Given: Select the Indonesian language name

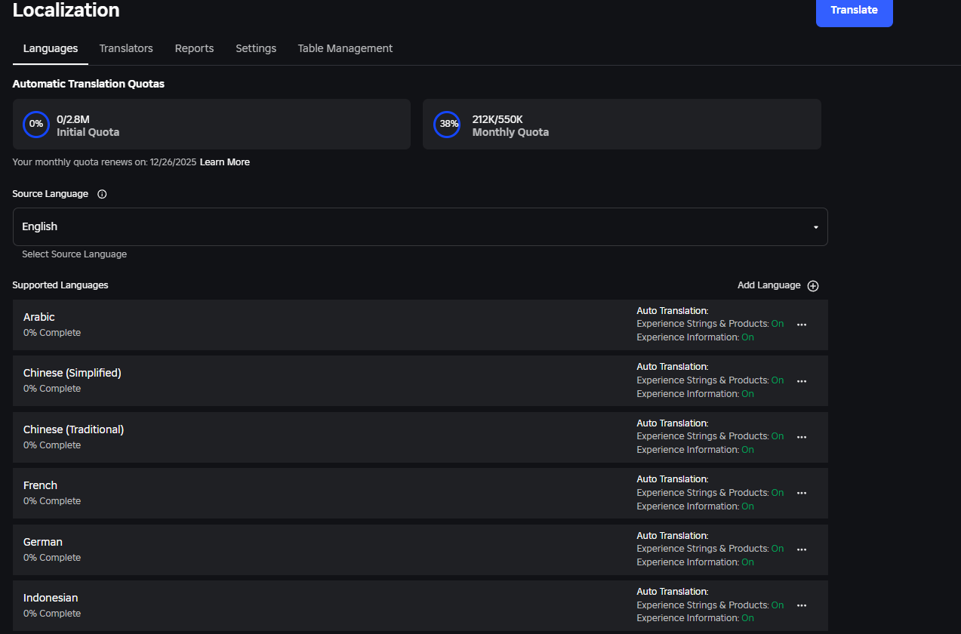Looking at the screenshot, I should [x=51, y=598].
